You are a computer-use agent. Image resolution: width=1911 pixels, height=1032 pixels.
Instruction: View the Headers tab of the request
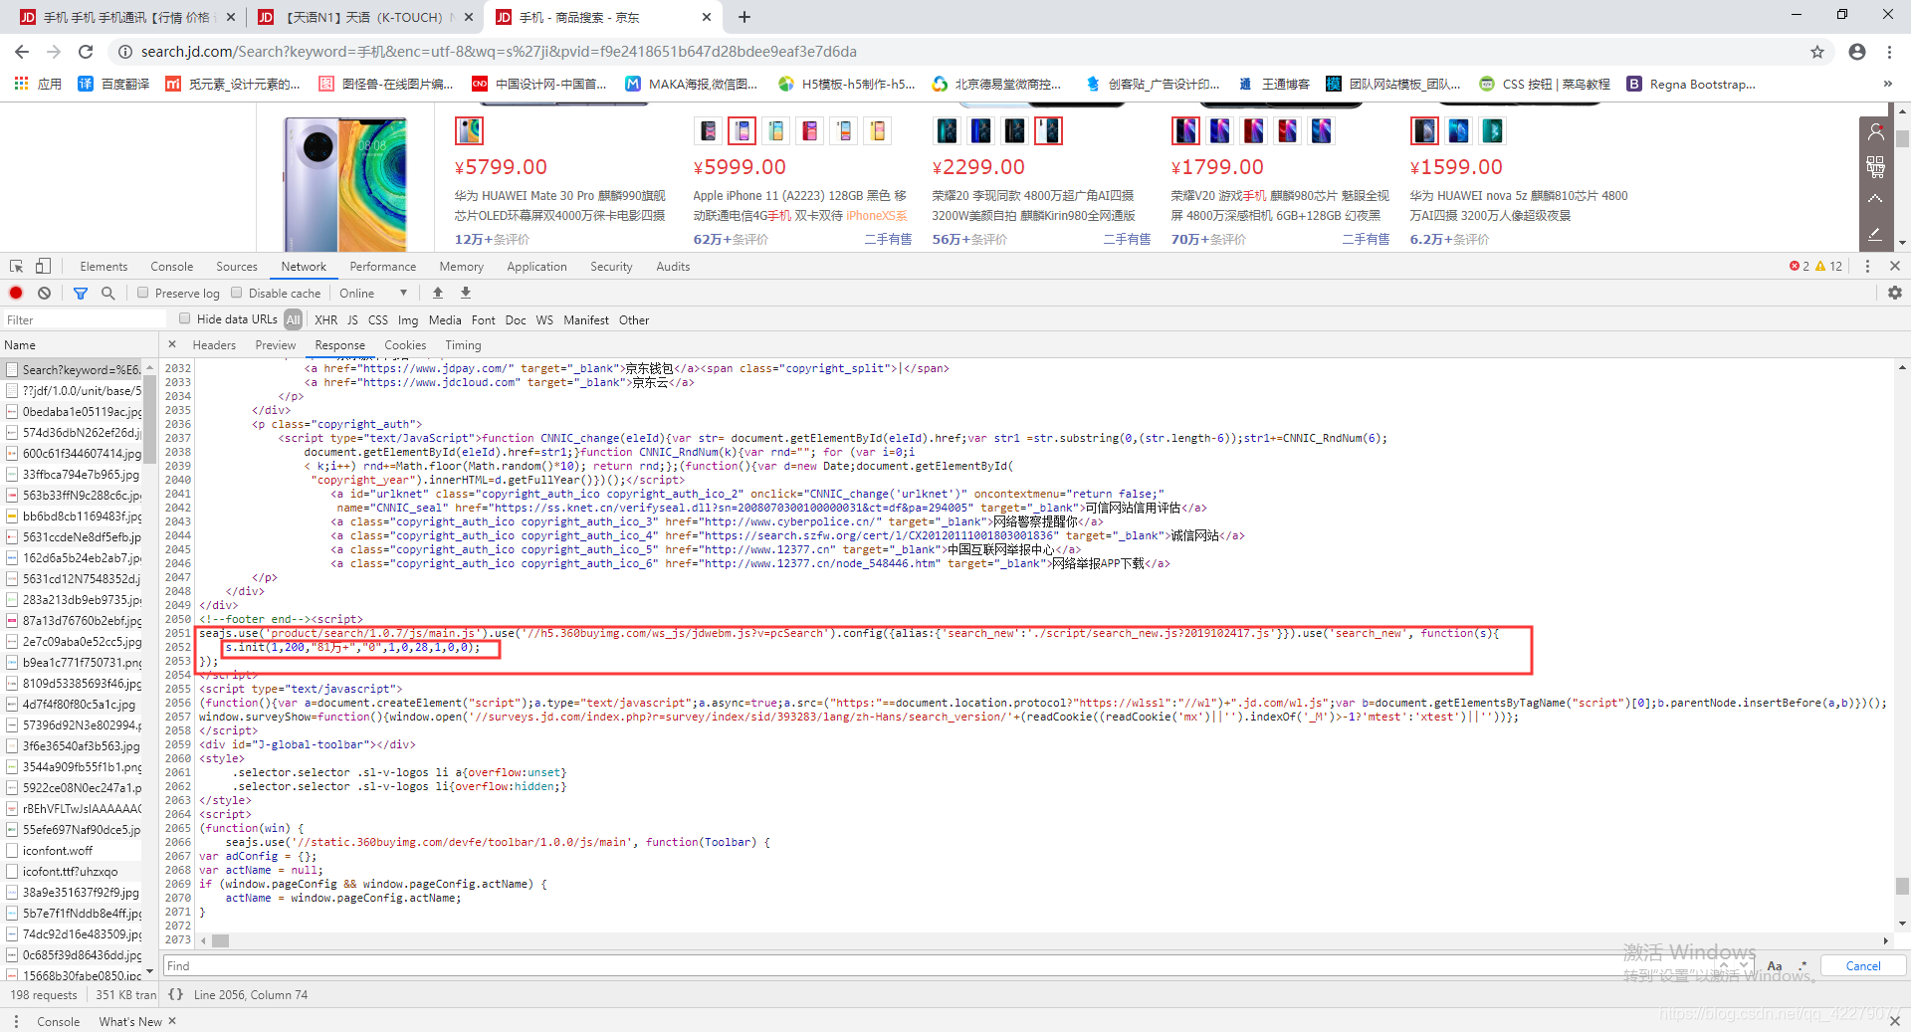[x=214, y=344]
